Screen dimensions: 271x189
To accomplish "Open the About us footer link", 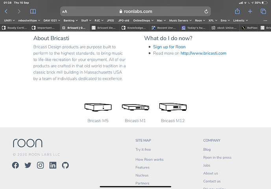I will (210, 173).
